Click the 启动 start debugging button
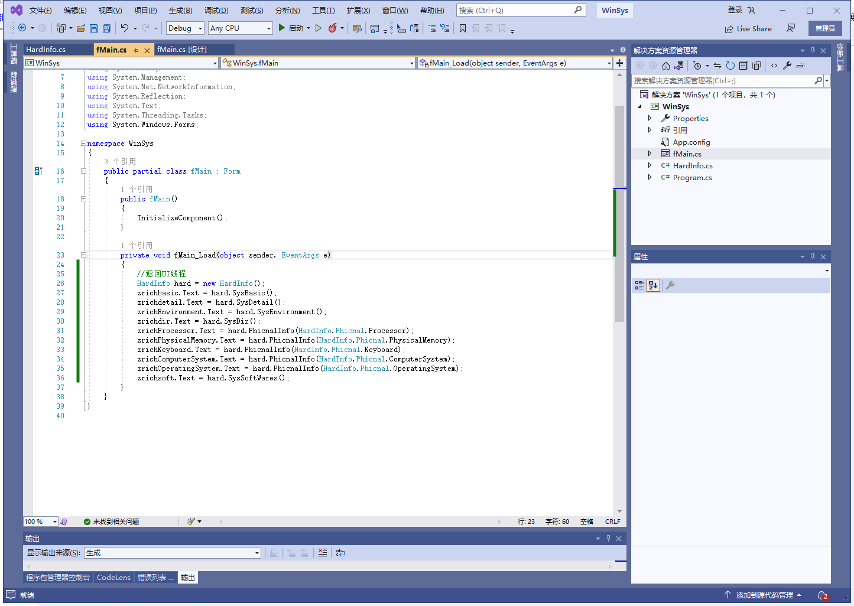The image size is (854, 606). (x=291, y=28)
